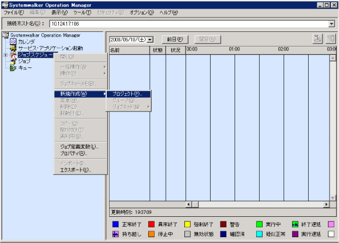Click the 名前 column header
339x243 pixels.
[130, 50]
